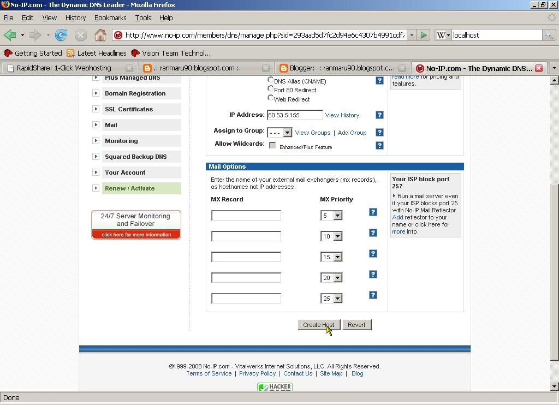Click the Revert button
The width and height of the screenshot is (559, 405).
(356, 325)
